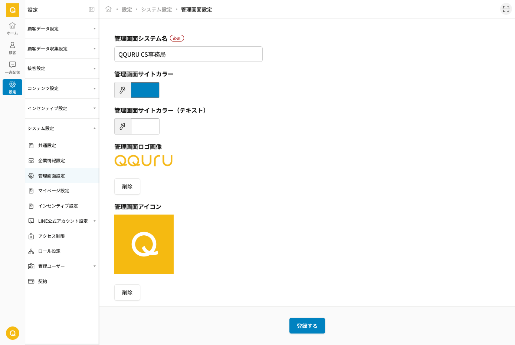
Task: Click the fullscreen icon at top right
Action: click(506, 9)
